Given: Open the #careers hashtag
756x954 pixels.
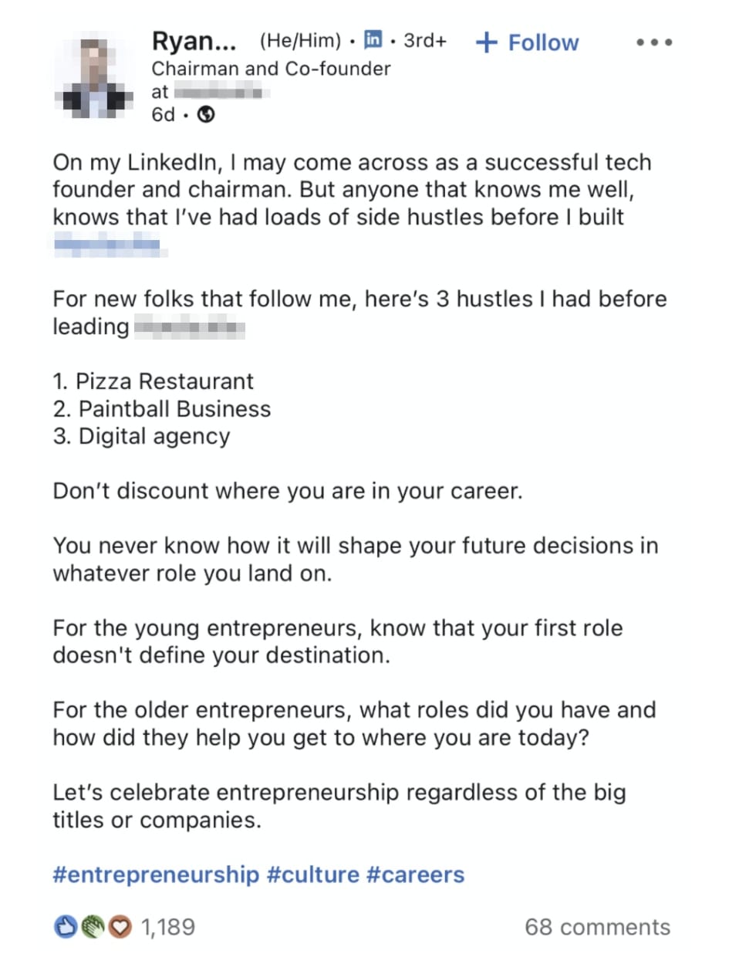Looking at the screenshot, I should [416, 874].
